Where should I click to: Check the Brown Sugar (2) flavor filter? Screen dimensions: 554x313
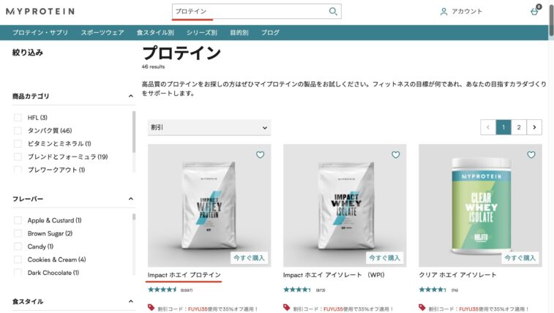click(18, 233)
